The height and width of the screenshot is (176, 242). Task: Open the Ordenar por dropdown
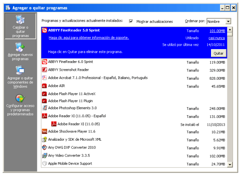pyautogui.click(x=228, y=22)
